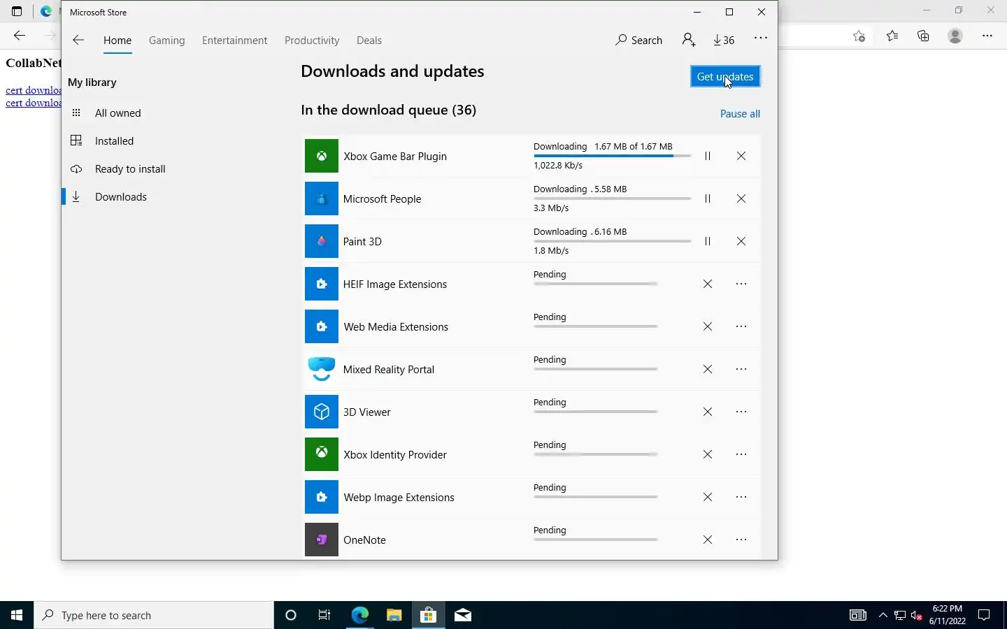Open Collections in the Edge toolbar
This screenshot has width=1007, height=629.
pos(924,36)
